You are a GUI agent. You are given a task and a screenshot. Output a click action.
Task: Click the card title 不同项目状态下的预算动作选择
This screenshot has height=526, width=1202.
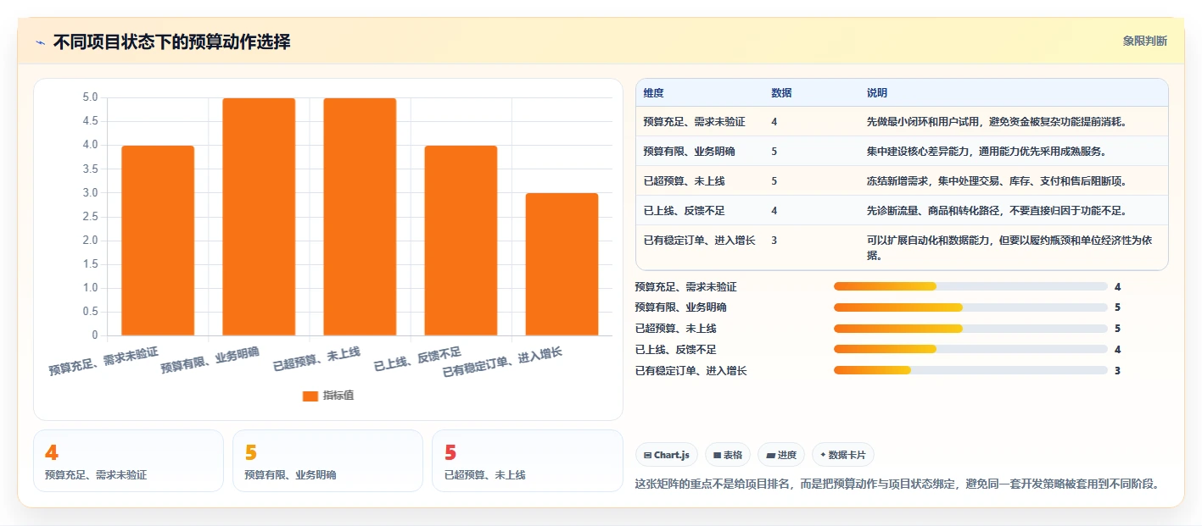coord(172,42)
